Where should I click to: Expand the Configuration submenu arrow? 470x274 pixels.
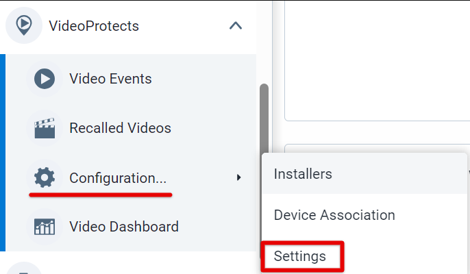(238, 177)
